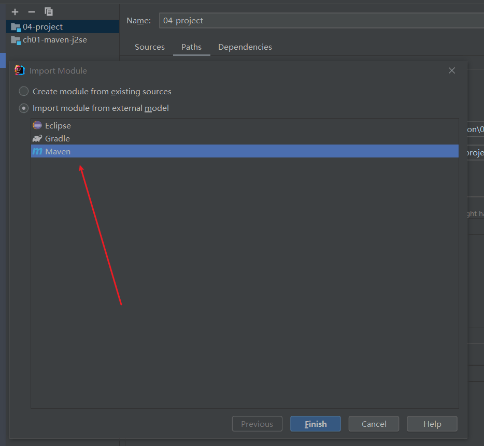Click the ch01-maven-j2se folder icon

[16, 40]
